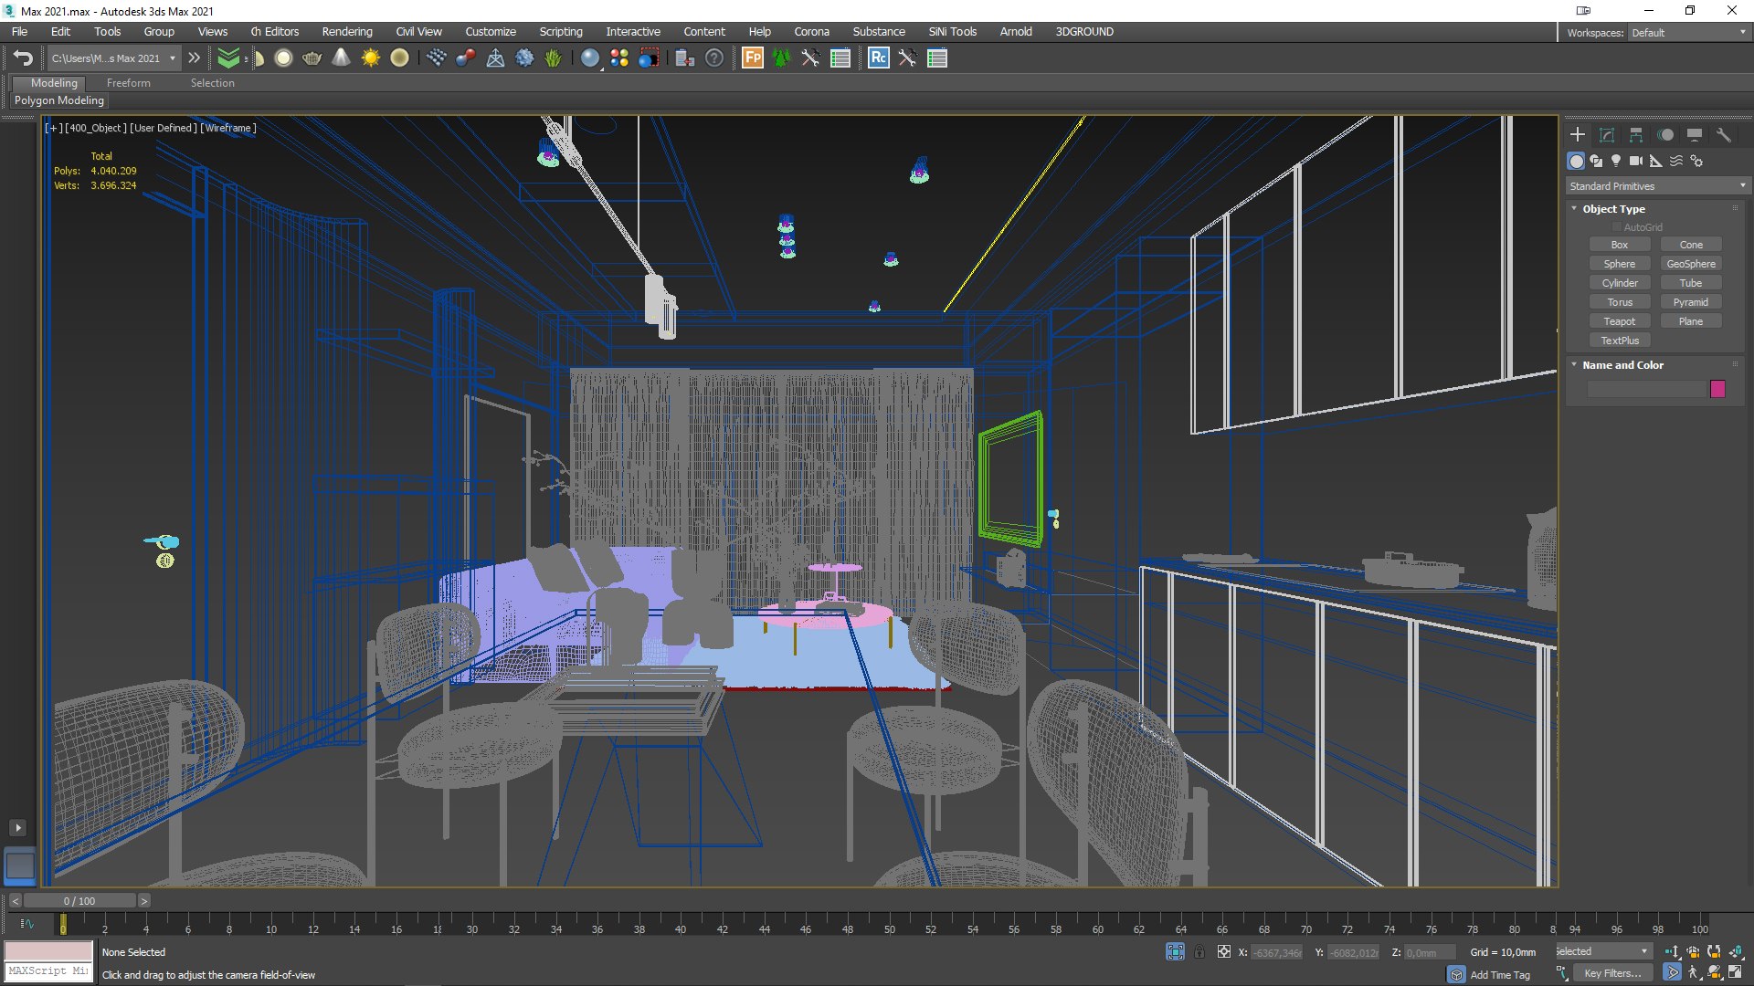This screenshot has height=986, width=1754.
Task: Open the Hierarchy command panel
Action: 1636,135
